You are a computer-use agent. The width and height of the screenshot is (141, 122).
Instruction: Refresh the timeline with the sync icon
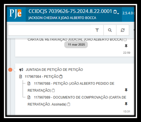[123, 30]
